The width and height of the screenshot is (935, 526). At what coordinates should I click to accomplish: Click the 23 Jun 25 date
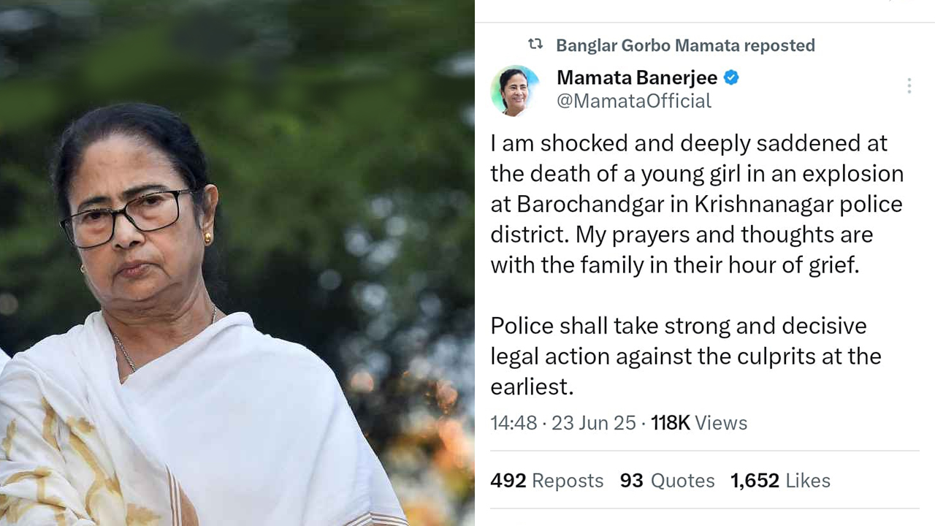[593, 423]
